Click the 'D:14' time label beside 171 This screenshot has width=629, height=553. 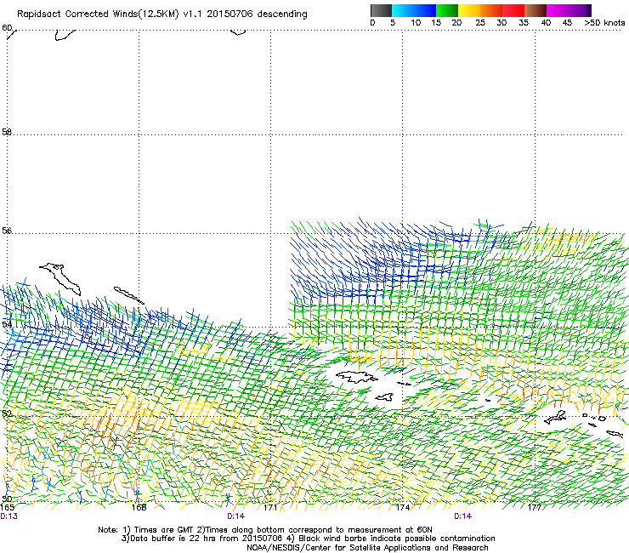[x=236, y=516]
